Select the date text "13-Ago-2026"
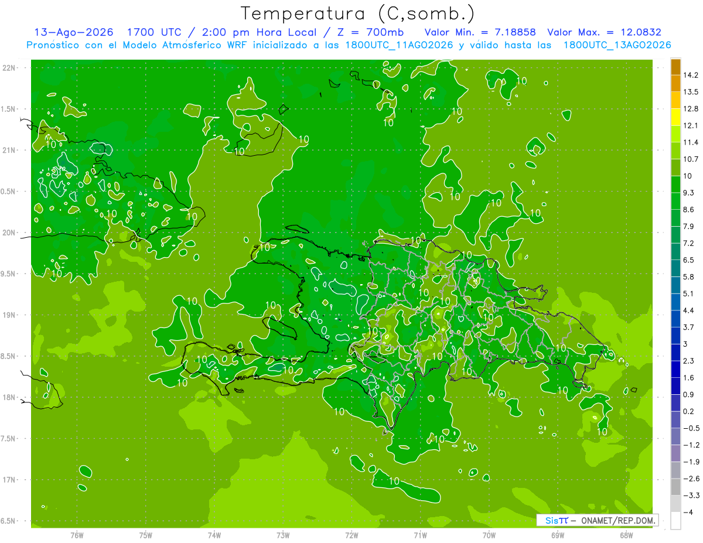This screenshot has width=703, height=543. [74, 32]
